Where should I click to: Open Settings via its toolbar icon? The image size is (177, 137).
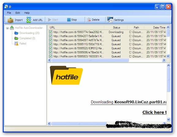pyautogui.click(x=110, y=19)
